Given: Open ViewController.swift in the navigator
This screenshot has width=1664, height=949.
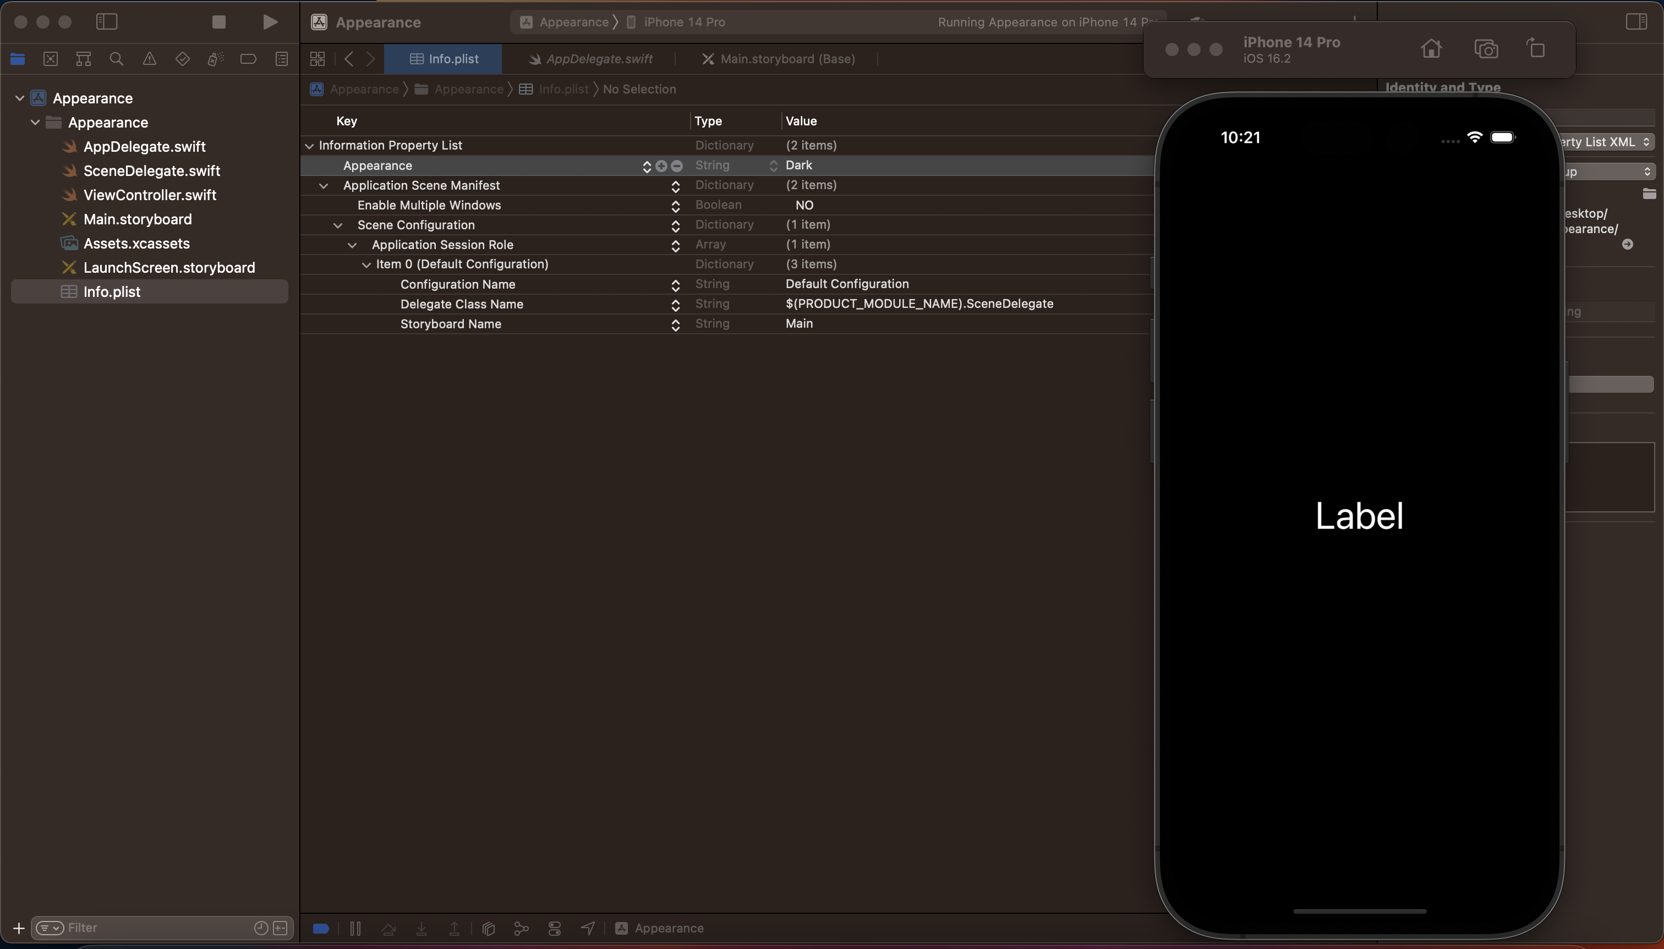Looking at the screenshot, I should 149,195.
